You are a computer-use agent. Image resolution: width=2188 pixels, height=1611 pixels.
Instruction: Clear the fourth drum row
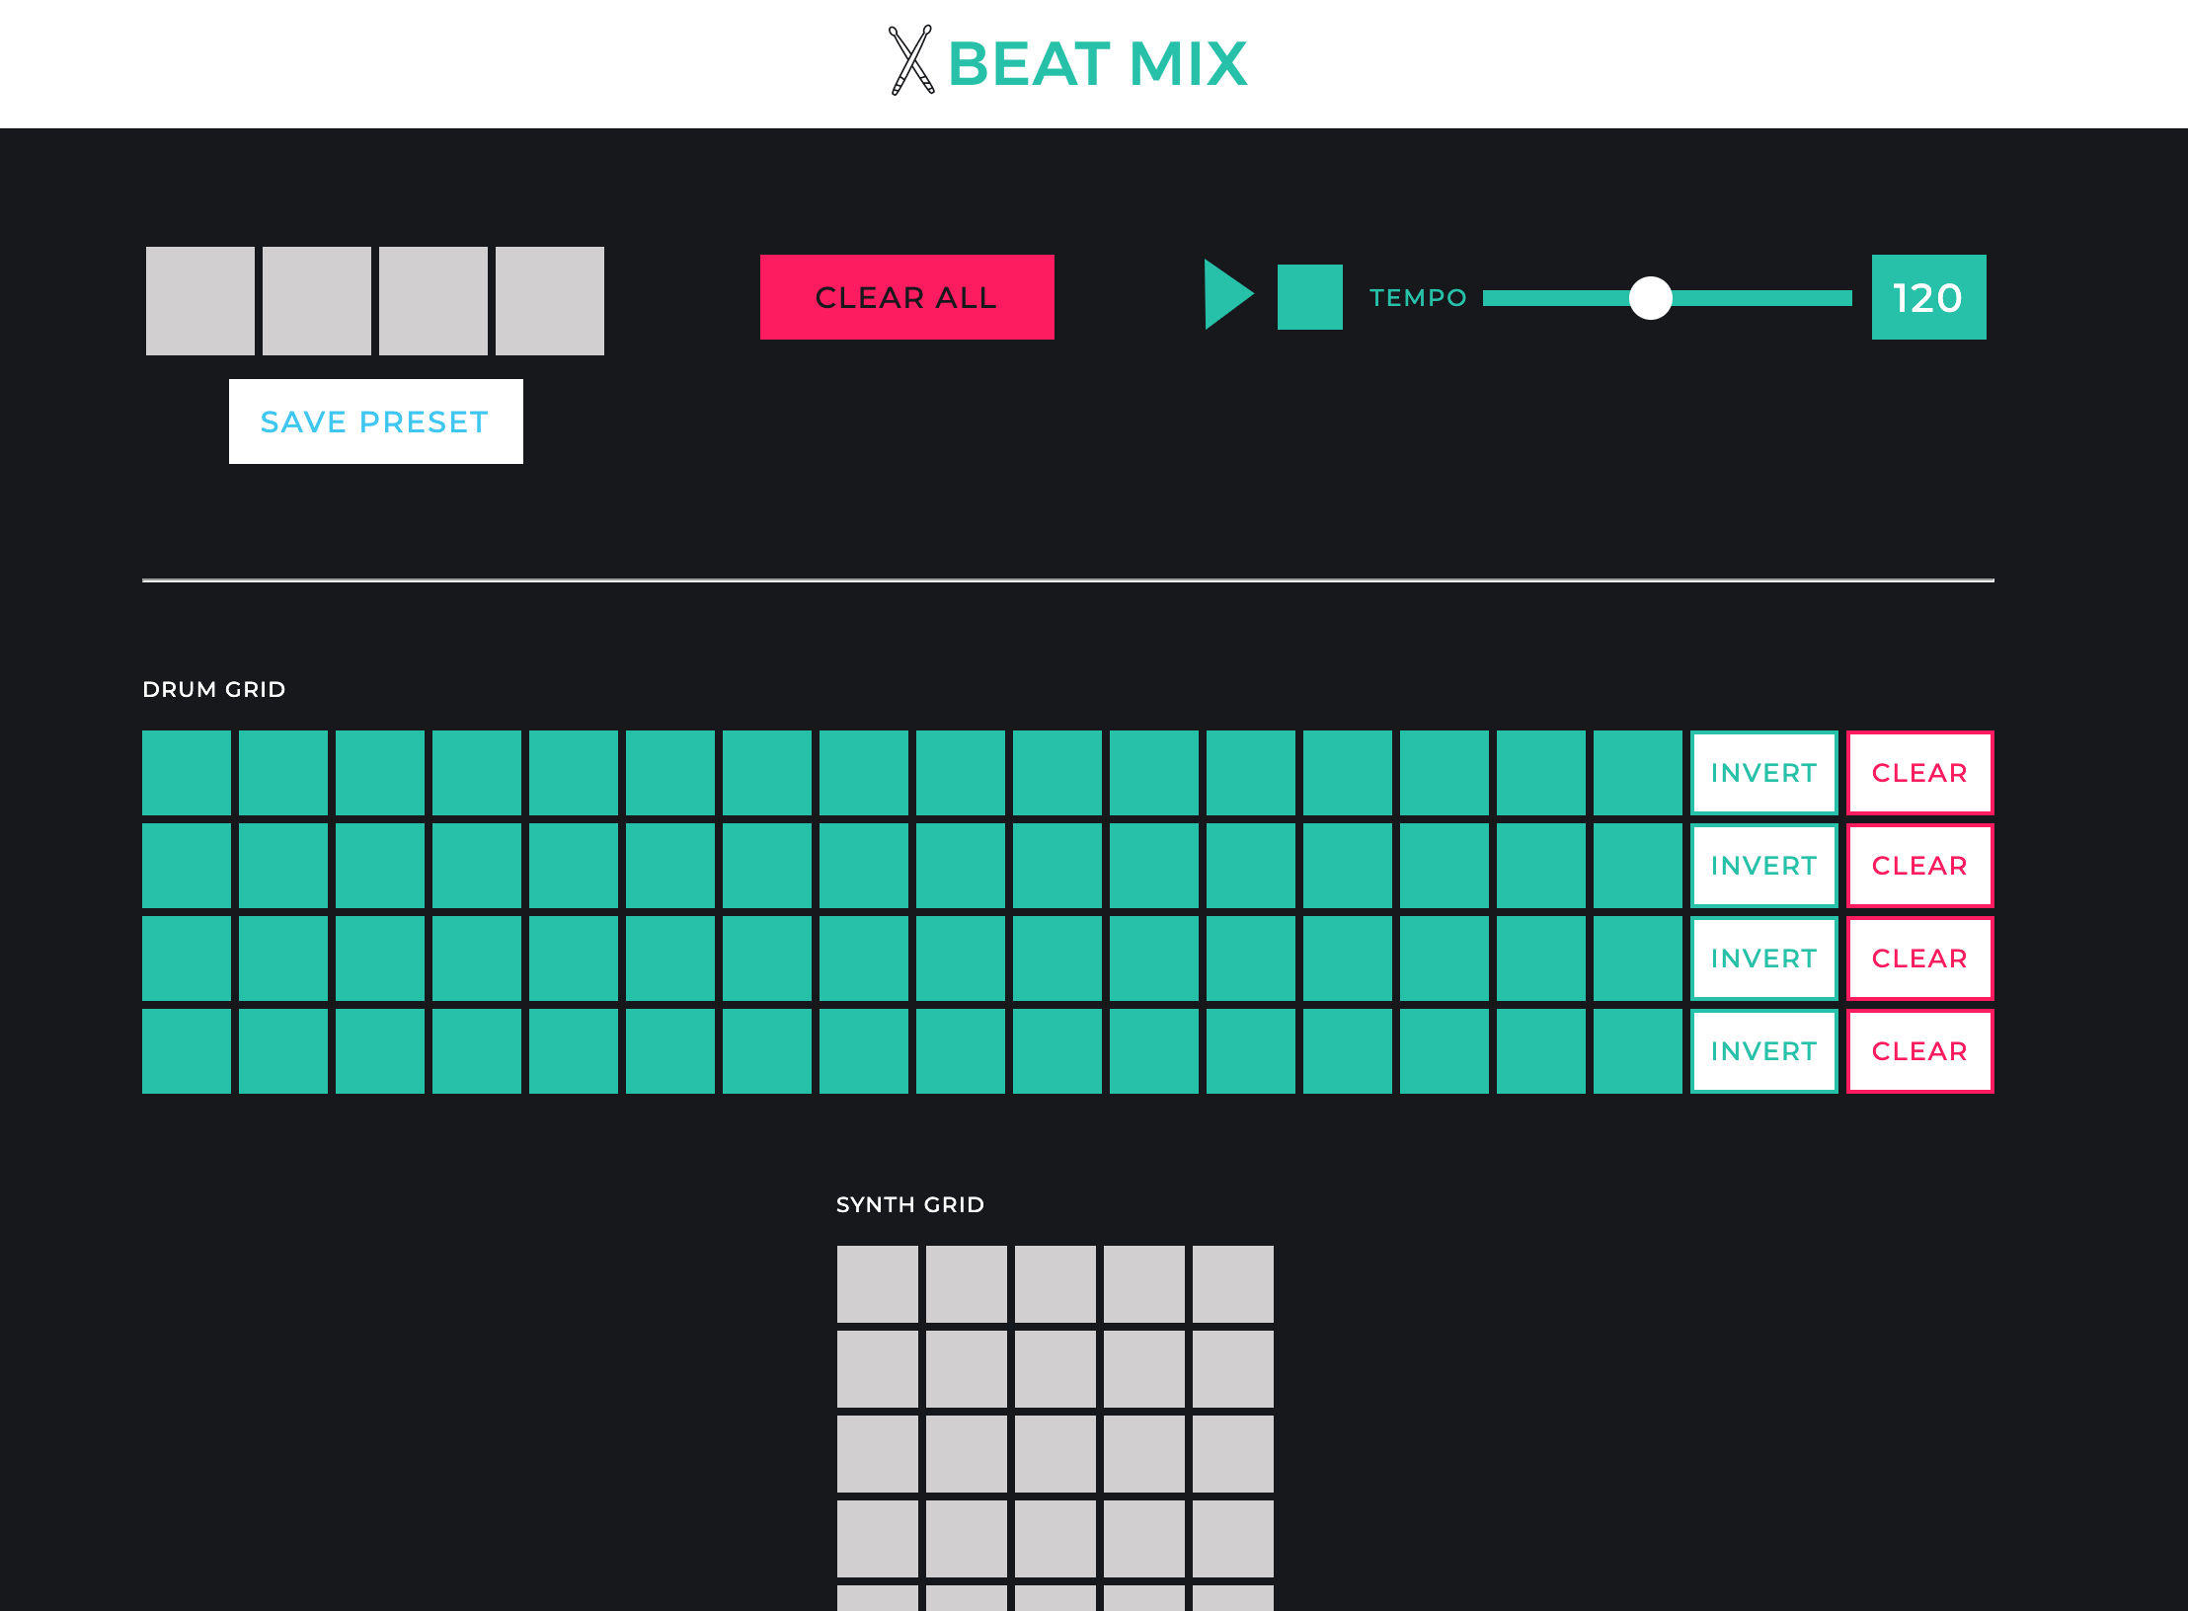click(1919, 1051)
